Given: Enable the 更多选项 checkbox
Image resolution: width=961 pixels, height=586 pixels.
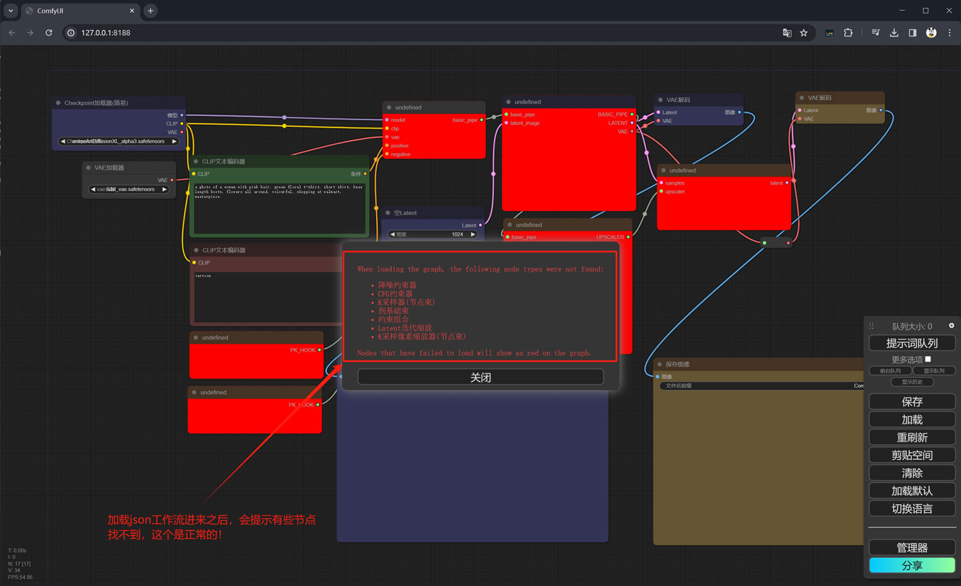Looking at the screenshot, I should tap(928, 359).
